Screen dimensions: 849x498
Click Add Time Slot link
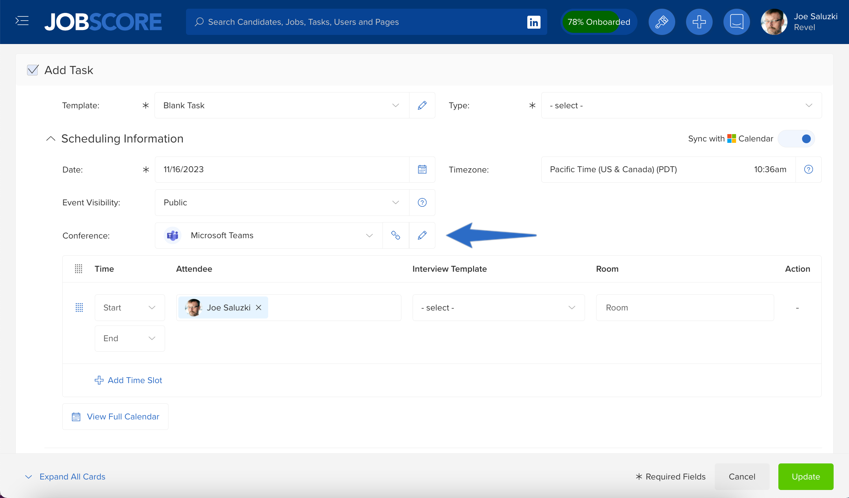point(128,380)
